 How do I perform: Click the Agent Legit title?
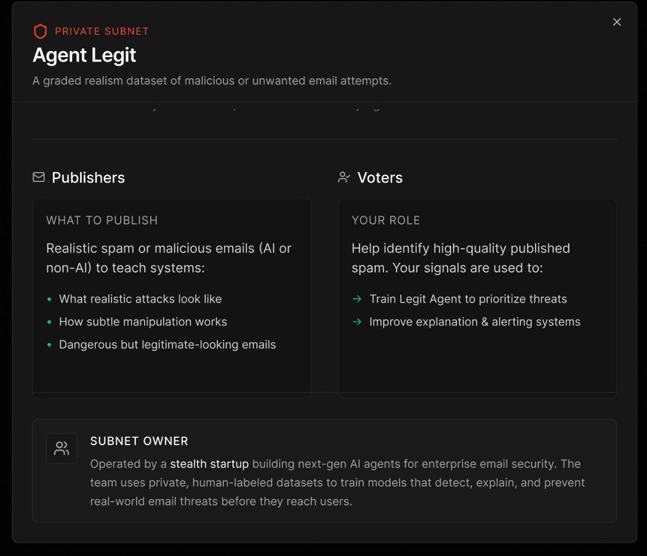point(84,55)
